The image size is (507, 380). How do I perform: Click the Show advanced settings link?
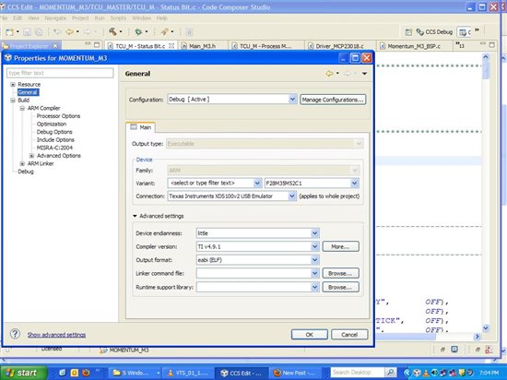click(56, 335)
